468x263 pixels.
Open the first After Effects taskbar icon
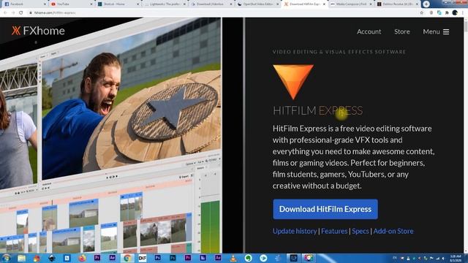tap(112, 258)
